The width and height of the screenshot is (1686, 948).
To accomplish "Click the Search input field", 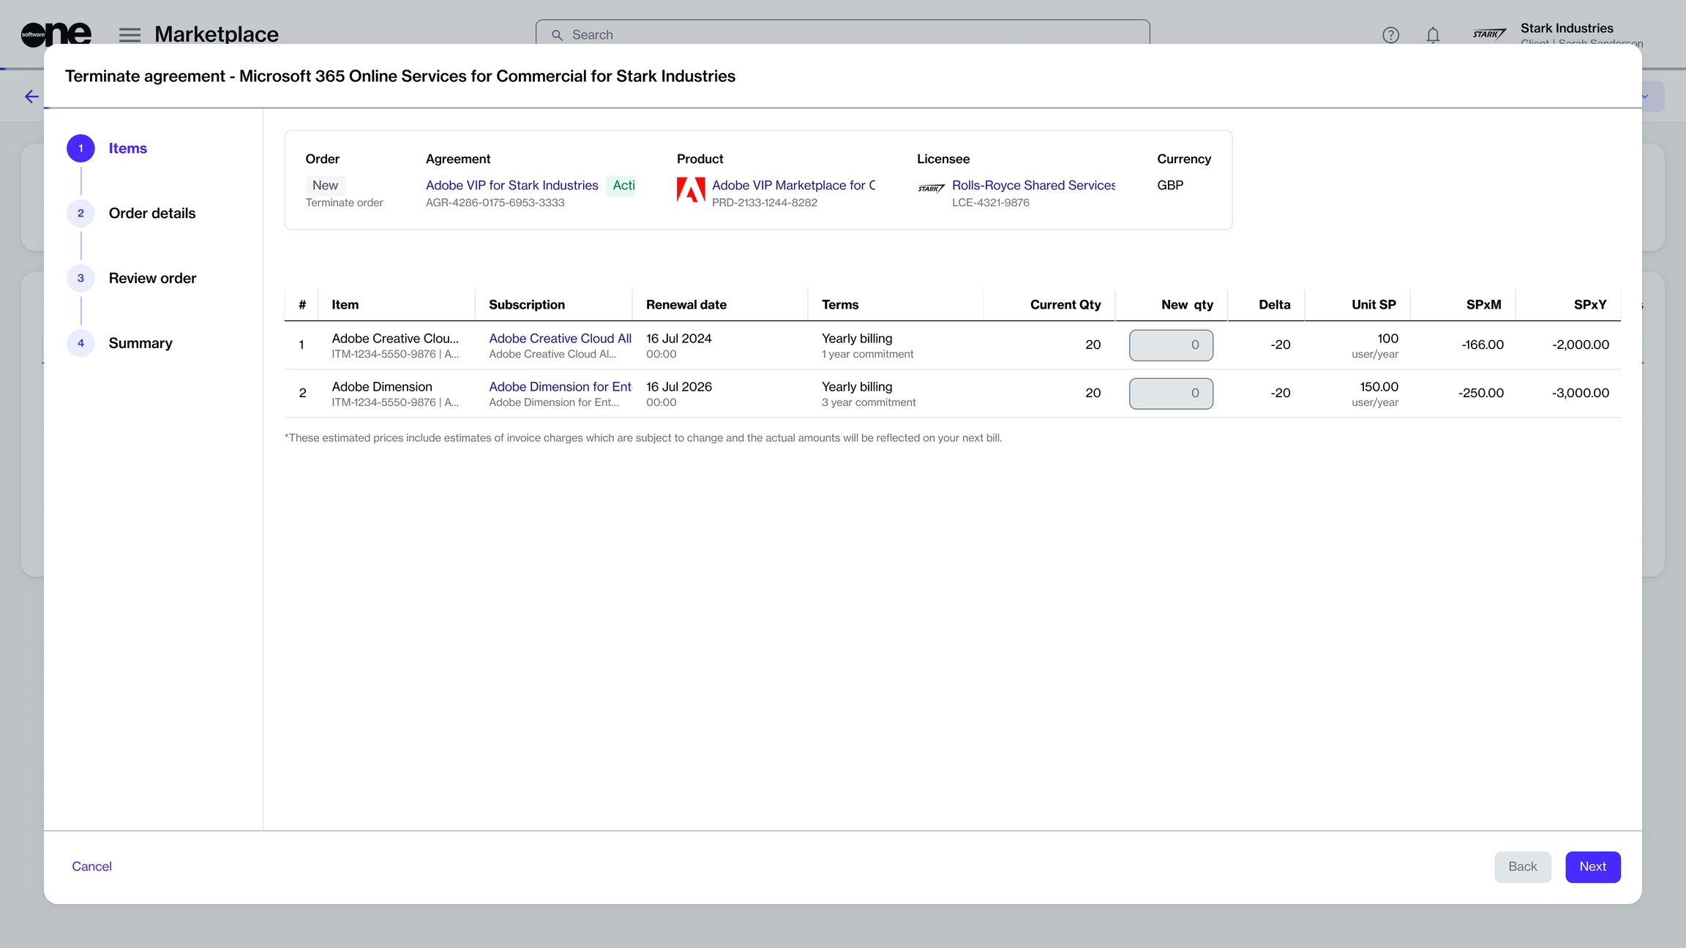I will click(842, 34).
